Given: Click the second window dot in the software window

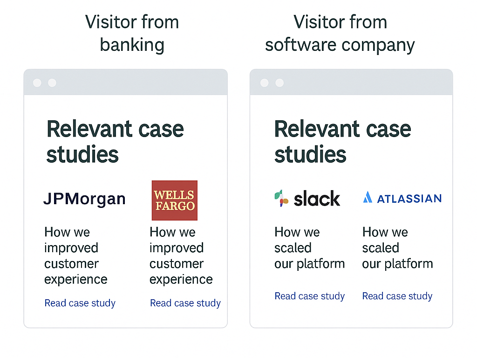Looking at the screenshot, I should 279,83.
